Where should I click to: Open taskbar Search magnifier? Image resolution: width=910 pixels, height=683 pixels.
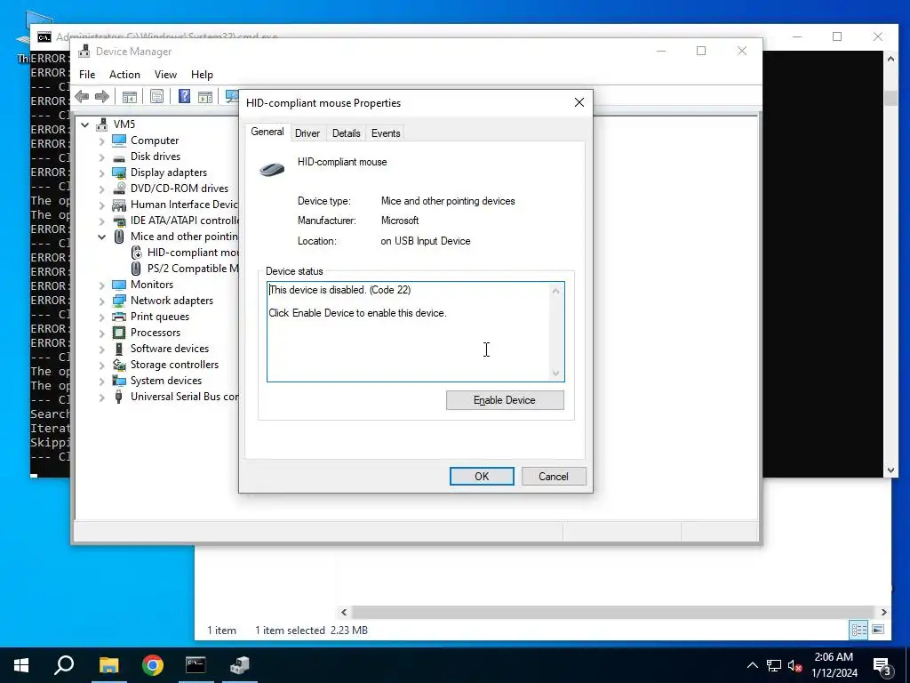(64, 665)
